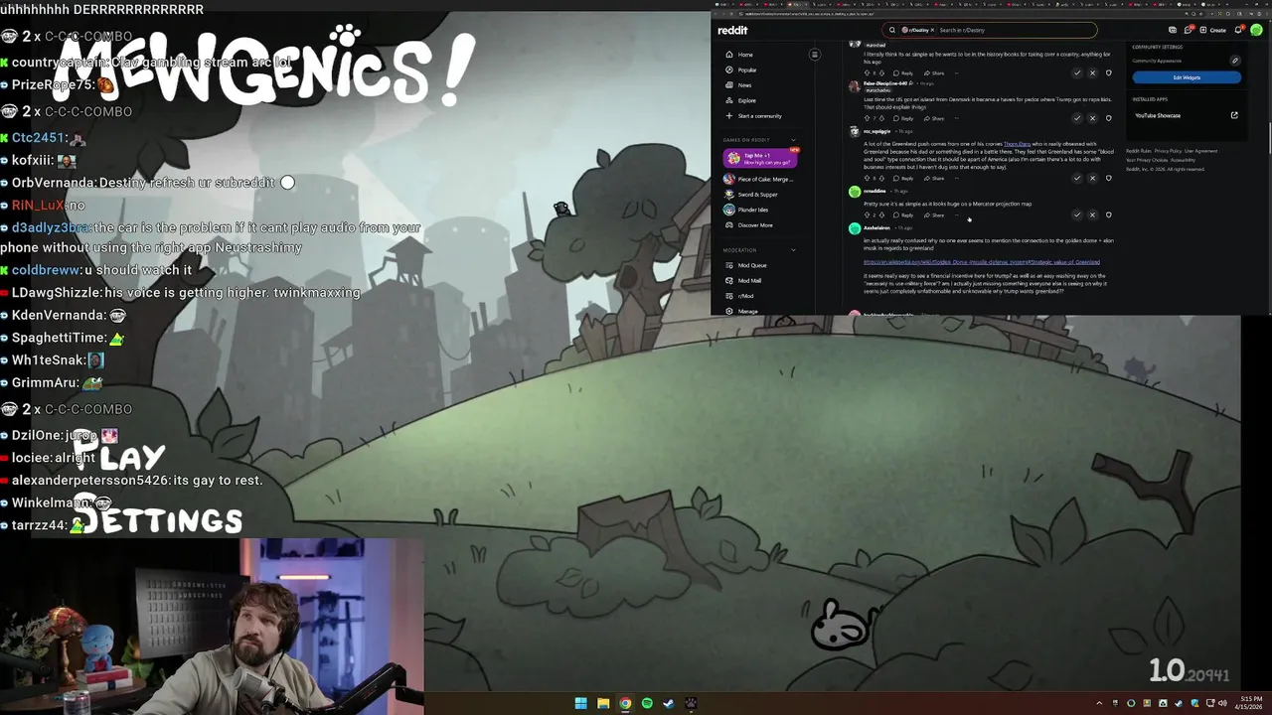This screenshot has width=1272, height=715.
Task: Reply to the roc_squiggle comment
Action: pos(903,179)
